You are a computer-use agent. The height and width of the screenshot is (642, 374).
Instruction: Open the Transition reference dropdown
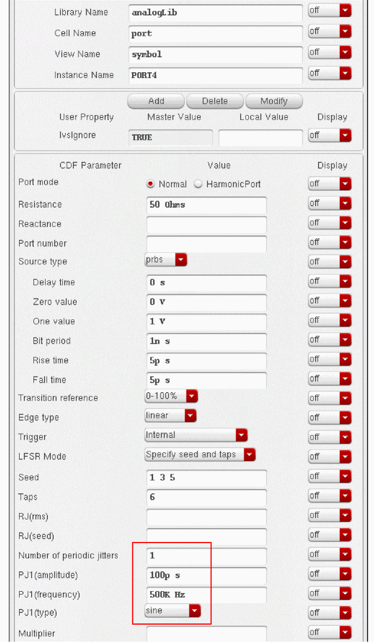pos(171,397)
